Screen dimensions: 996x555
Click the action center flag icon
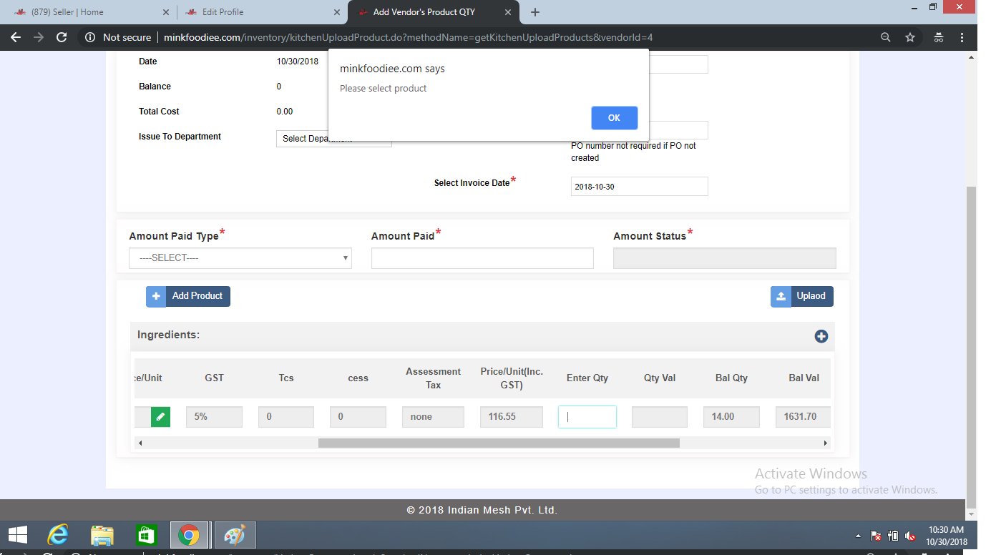tap(876, 536)
